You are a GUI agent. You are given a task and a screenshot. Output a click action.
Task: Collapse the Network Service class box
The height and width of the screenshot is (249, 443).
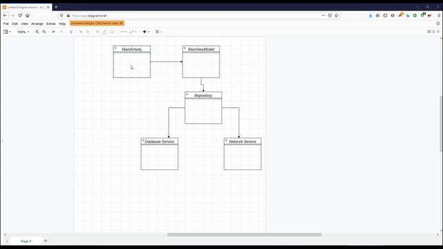point(226,140)
